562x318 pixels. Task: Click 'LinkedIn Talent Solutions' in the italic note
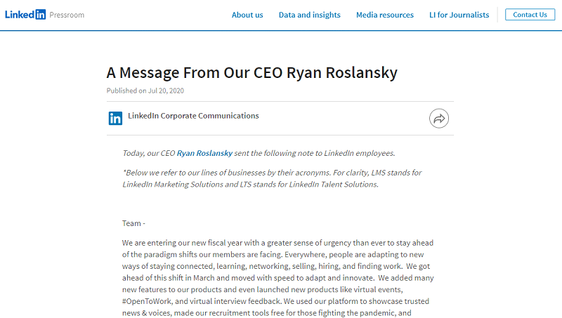[x=333, y=184]
